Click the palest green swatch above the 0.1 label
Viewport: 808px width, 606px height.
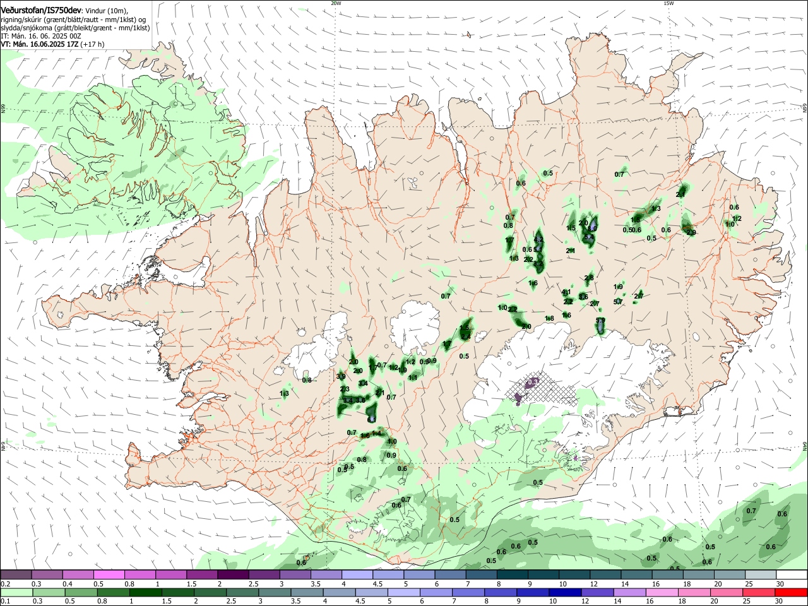click(x=16, y=593)
